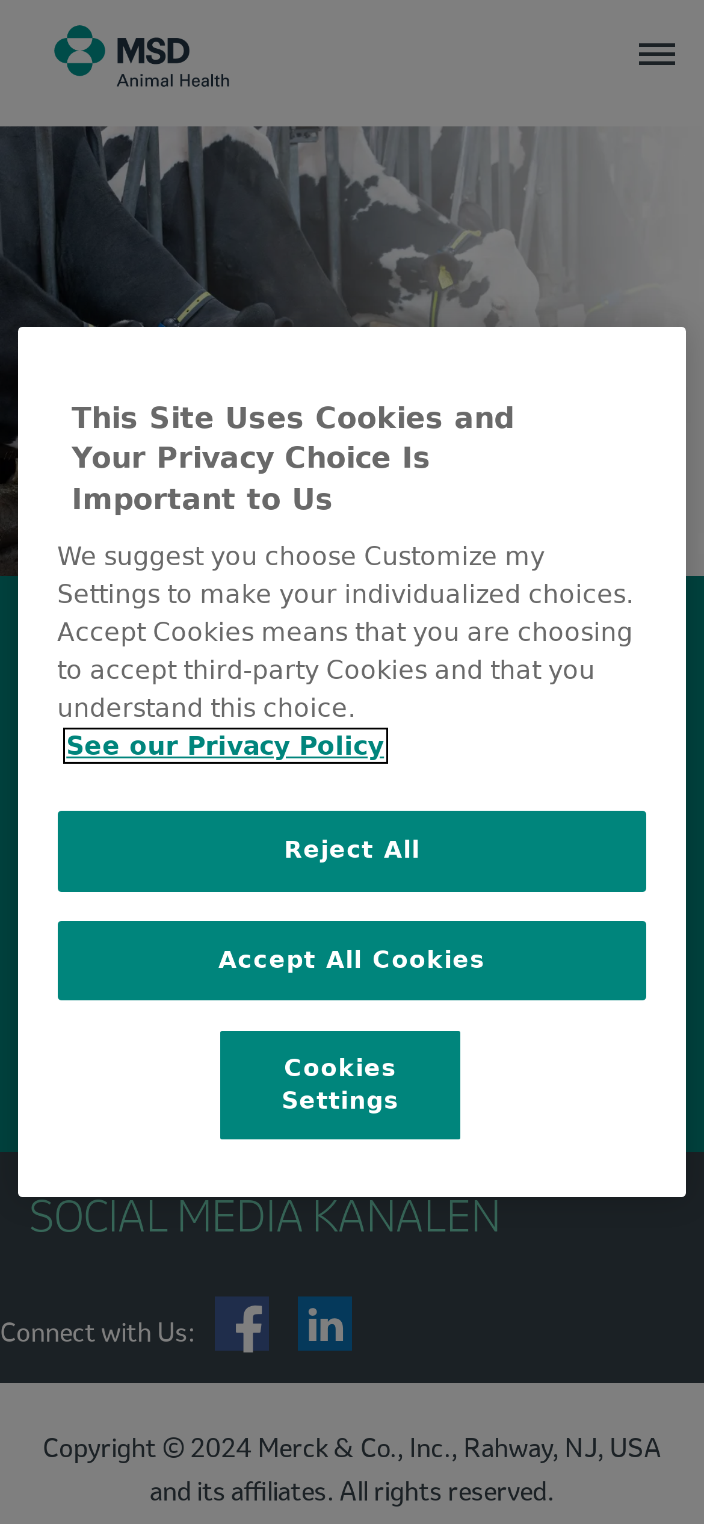Click the MSD Animal Health logo
The image size is (704, 1524).
tap(142, 57)
